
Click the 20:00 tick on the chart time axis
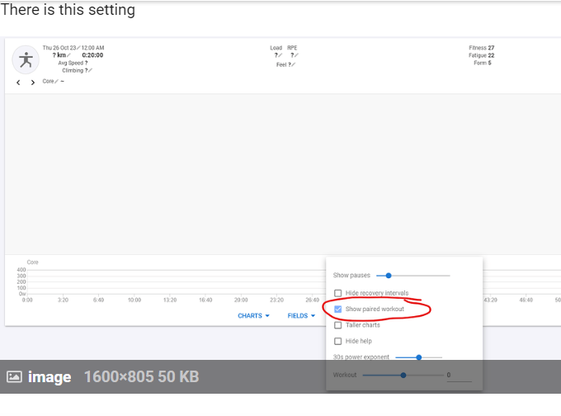241,300
